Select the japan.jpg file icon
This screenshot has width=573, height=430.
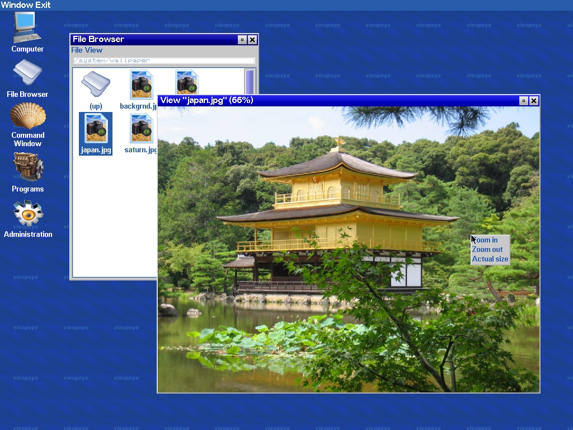click(96, 134)
